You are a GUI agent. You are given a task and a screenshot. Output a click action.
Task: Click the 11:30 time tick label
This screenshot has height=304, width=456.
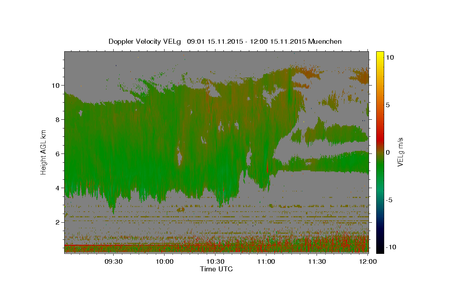[x=317, y=261]
